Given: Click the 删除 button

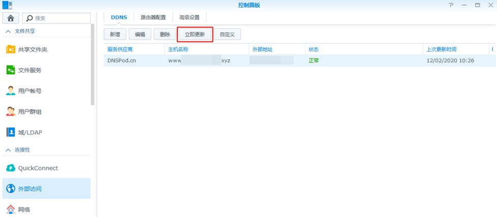Looking at the screenshot, I should tap(165, 34).
